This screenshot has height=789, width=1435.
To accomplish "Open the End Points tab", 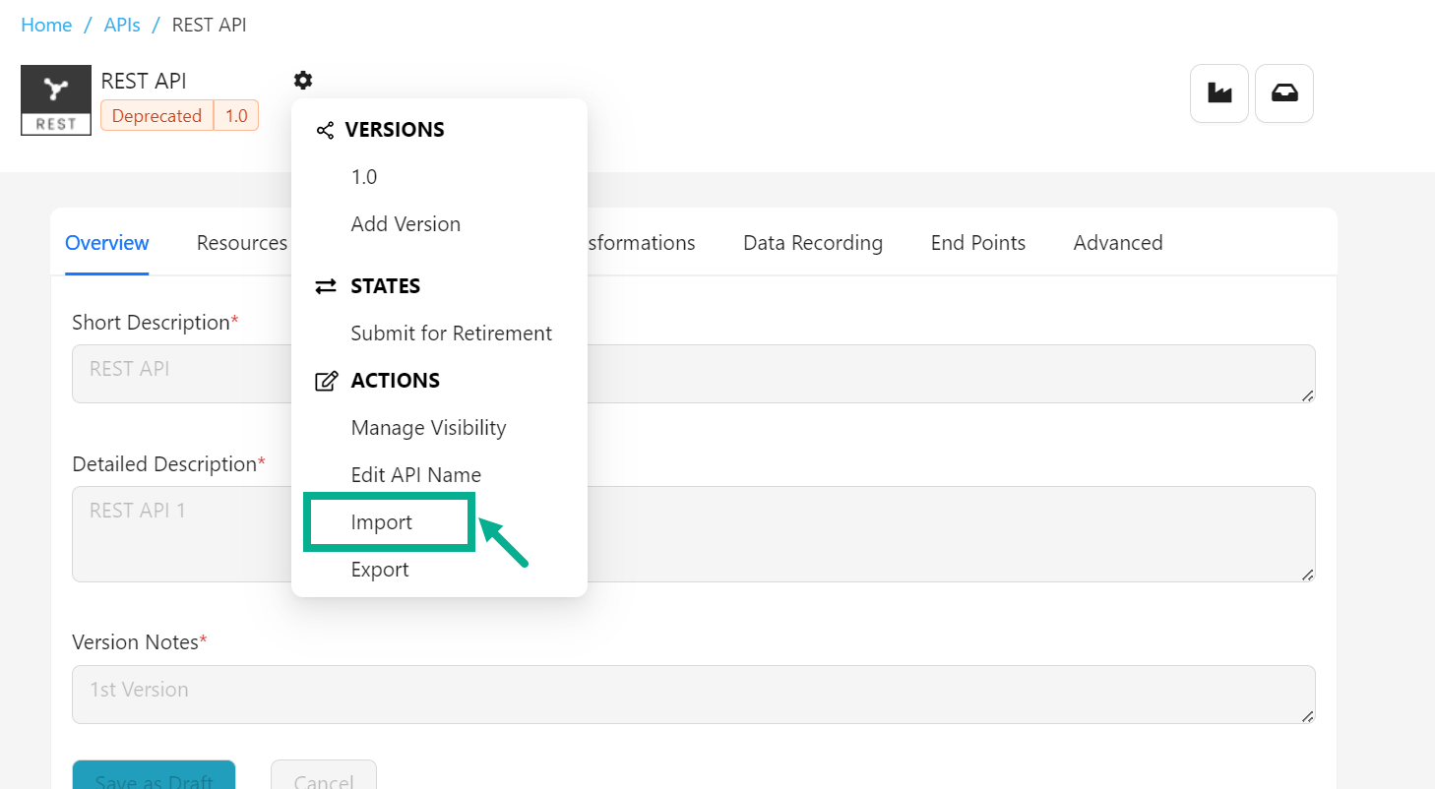I will click(978, 243).
